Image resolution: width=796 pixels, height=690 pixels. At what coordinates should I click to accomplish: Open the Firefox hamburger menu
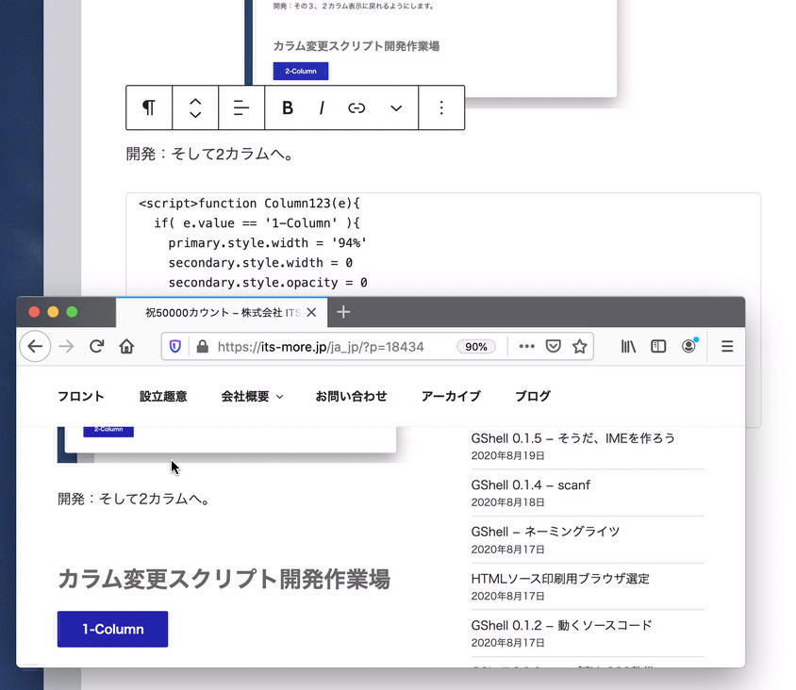click(x=727, y=347)
